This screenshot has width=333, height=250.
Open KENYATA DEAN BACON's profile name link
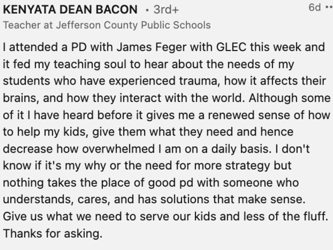[70, 10]
